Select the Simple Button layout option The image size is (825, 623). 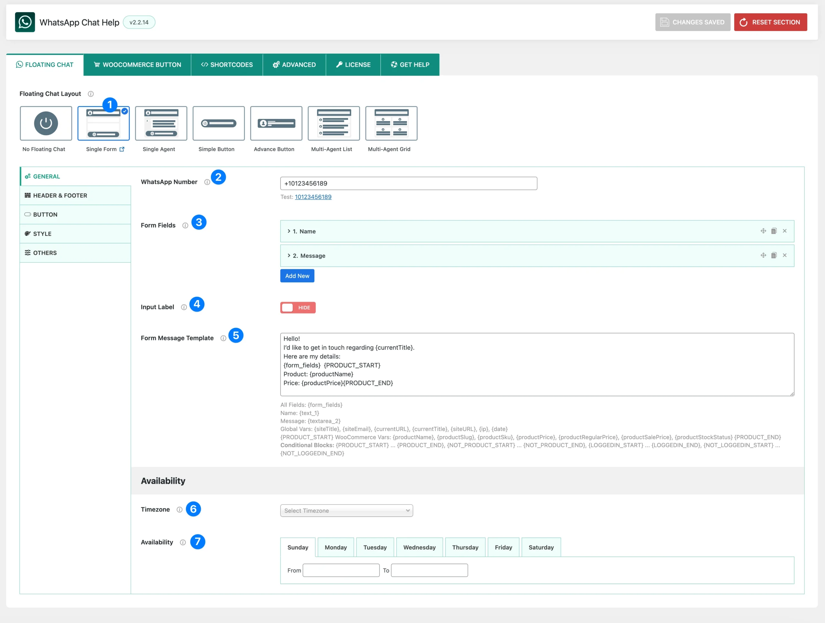[x=218, y=123]
